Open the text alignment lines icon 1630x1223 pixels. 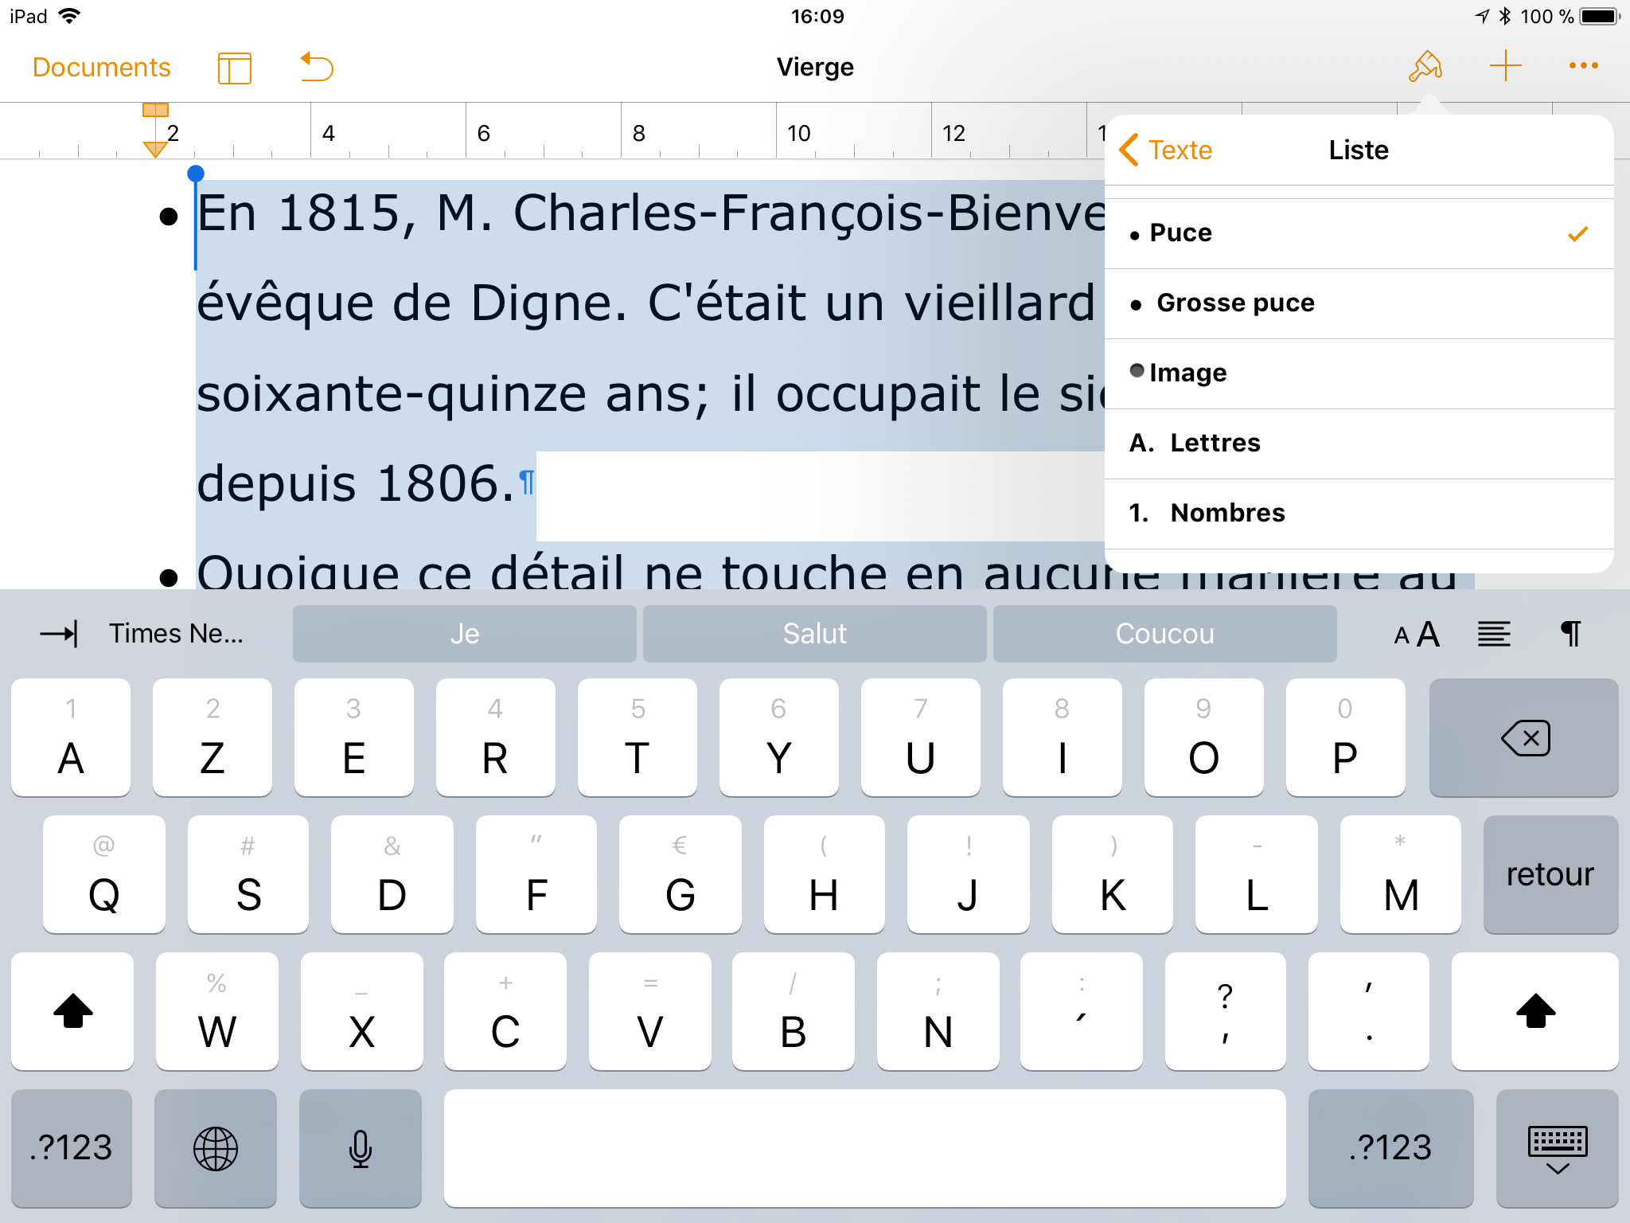[x=1494, y=634]
